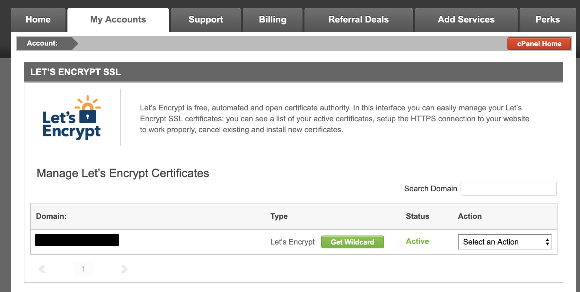Open the Referral Deals tab
580x292 pixels.
(358, 19)
